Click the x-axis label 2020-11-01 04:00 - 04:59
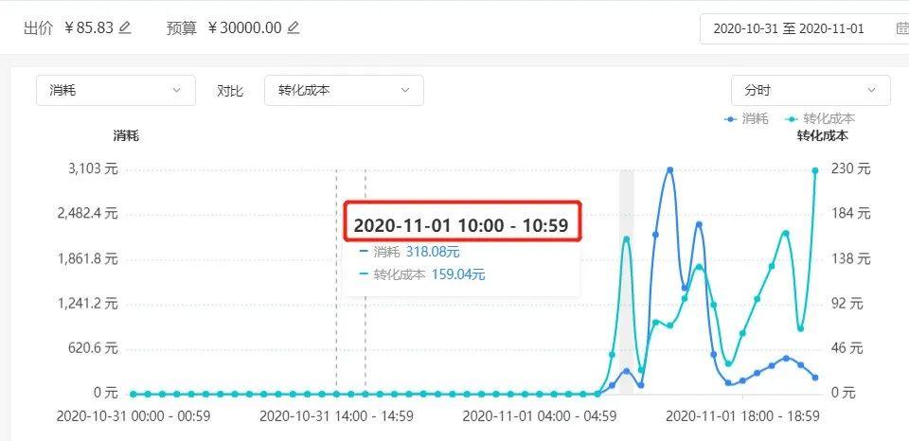 point(540,416)
